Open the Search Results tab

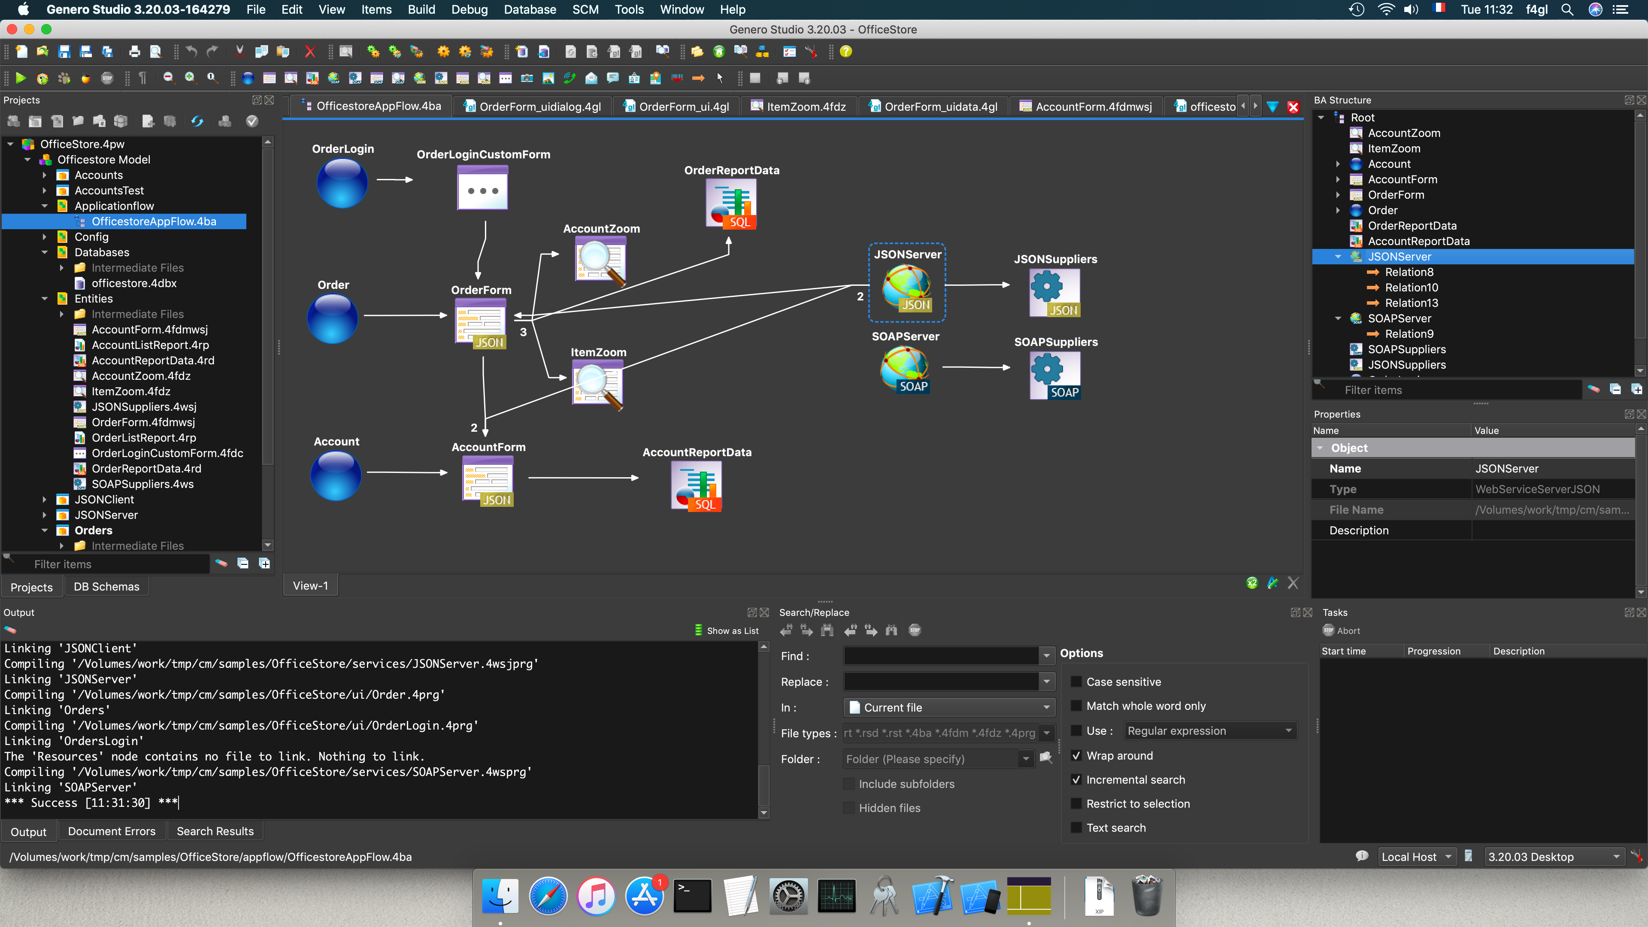215,832
